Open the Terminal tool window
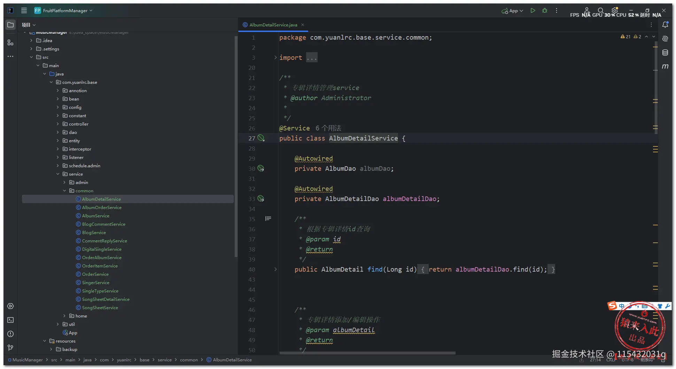 tap(10, 320)
